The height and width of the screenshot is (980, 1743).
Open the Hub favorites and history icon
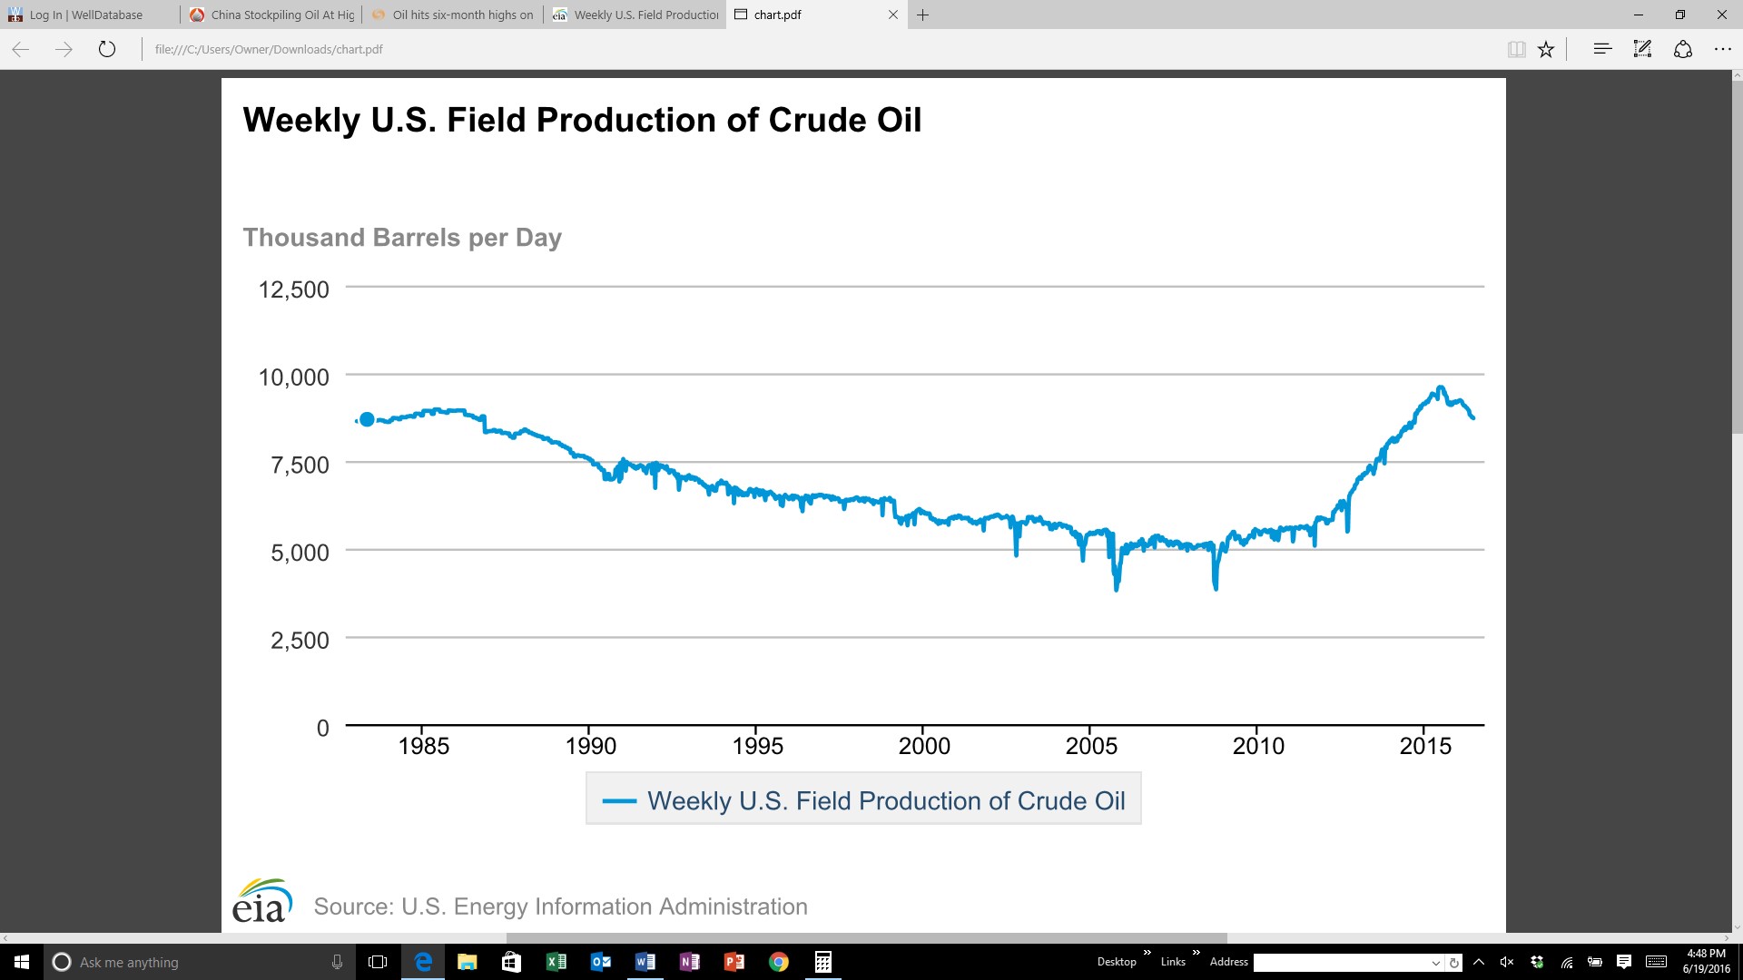point(1602,49)
